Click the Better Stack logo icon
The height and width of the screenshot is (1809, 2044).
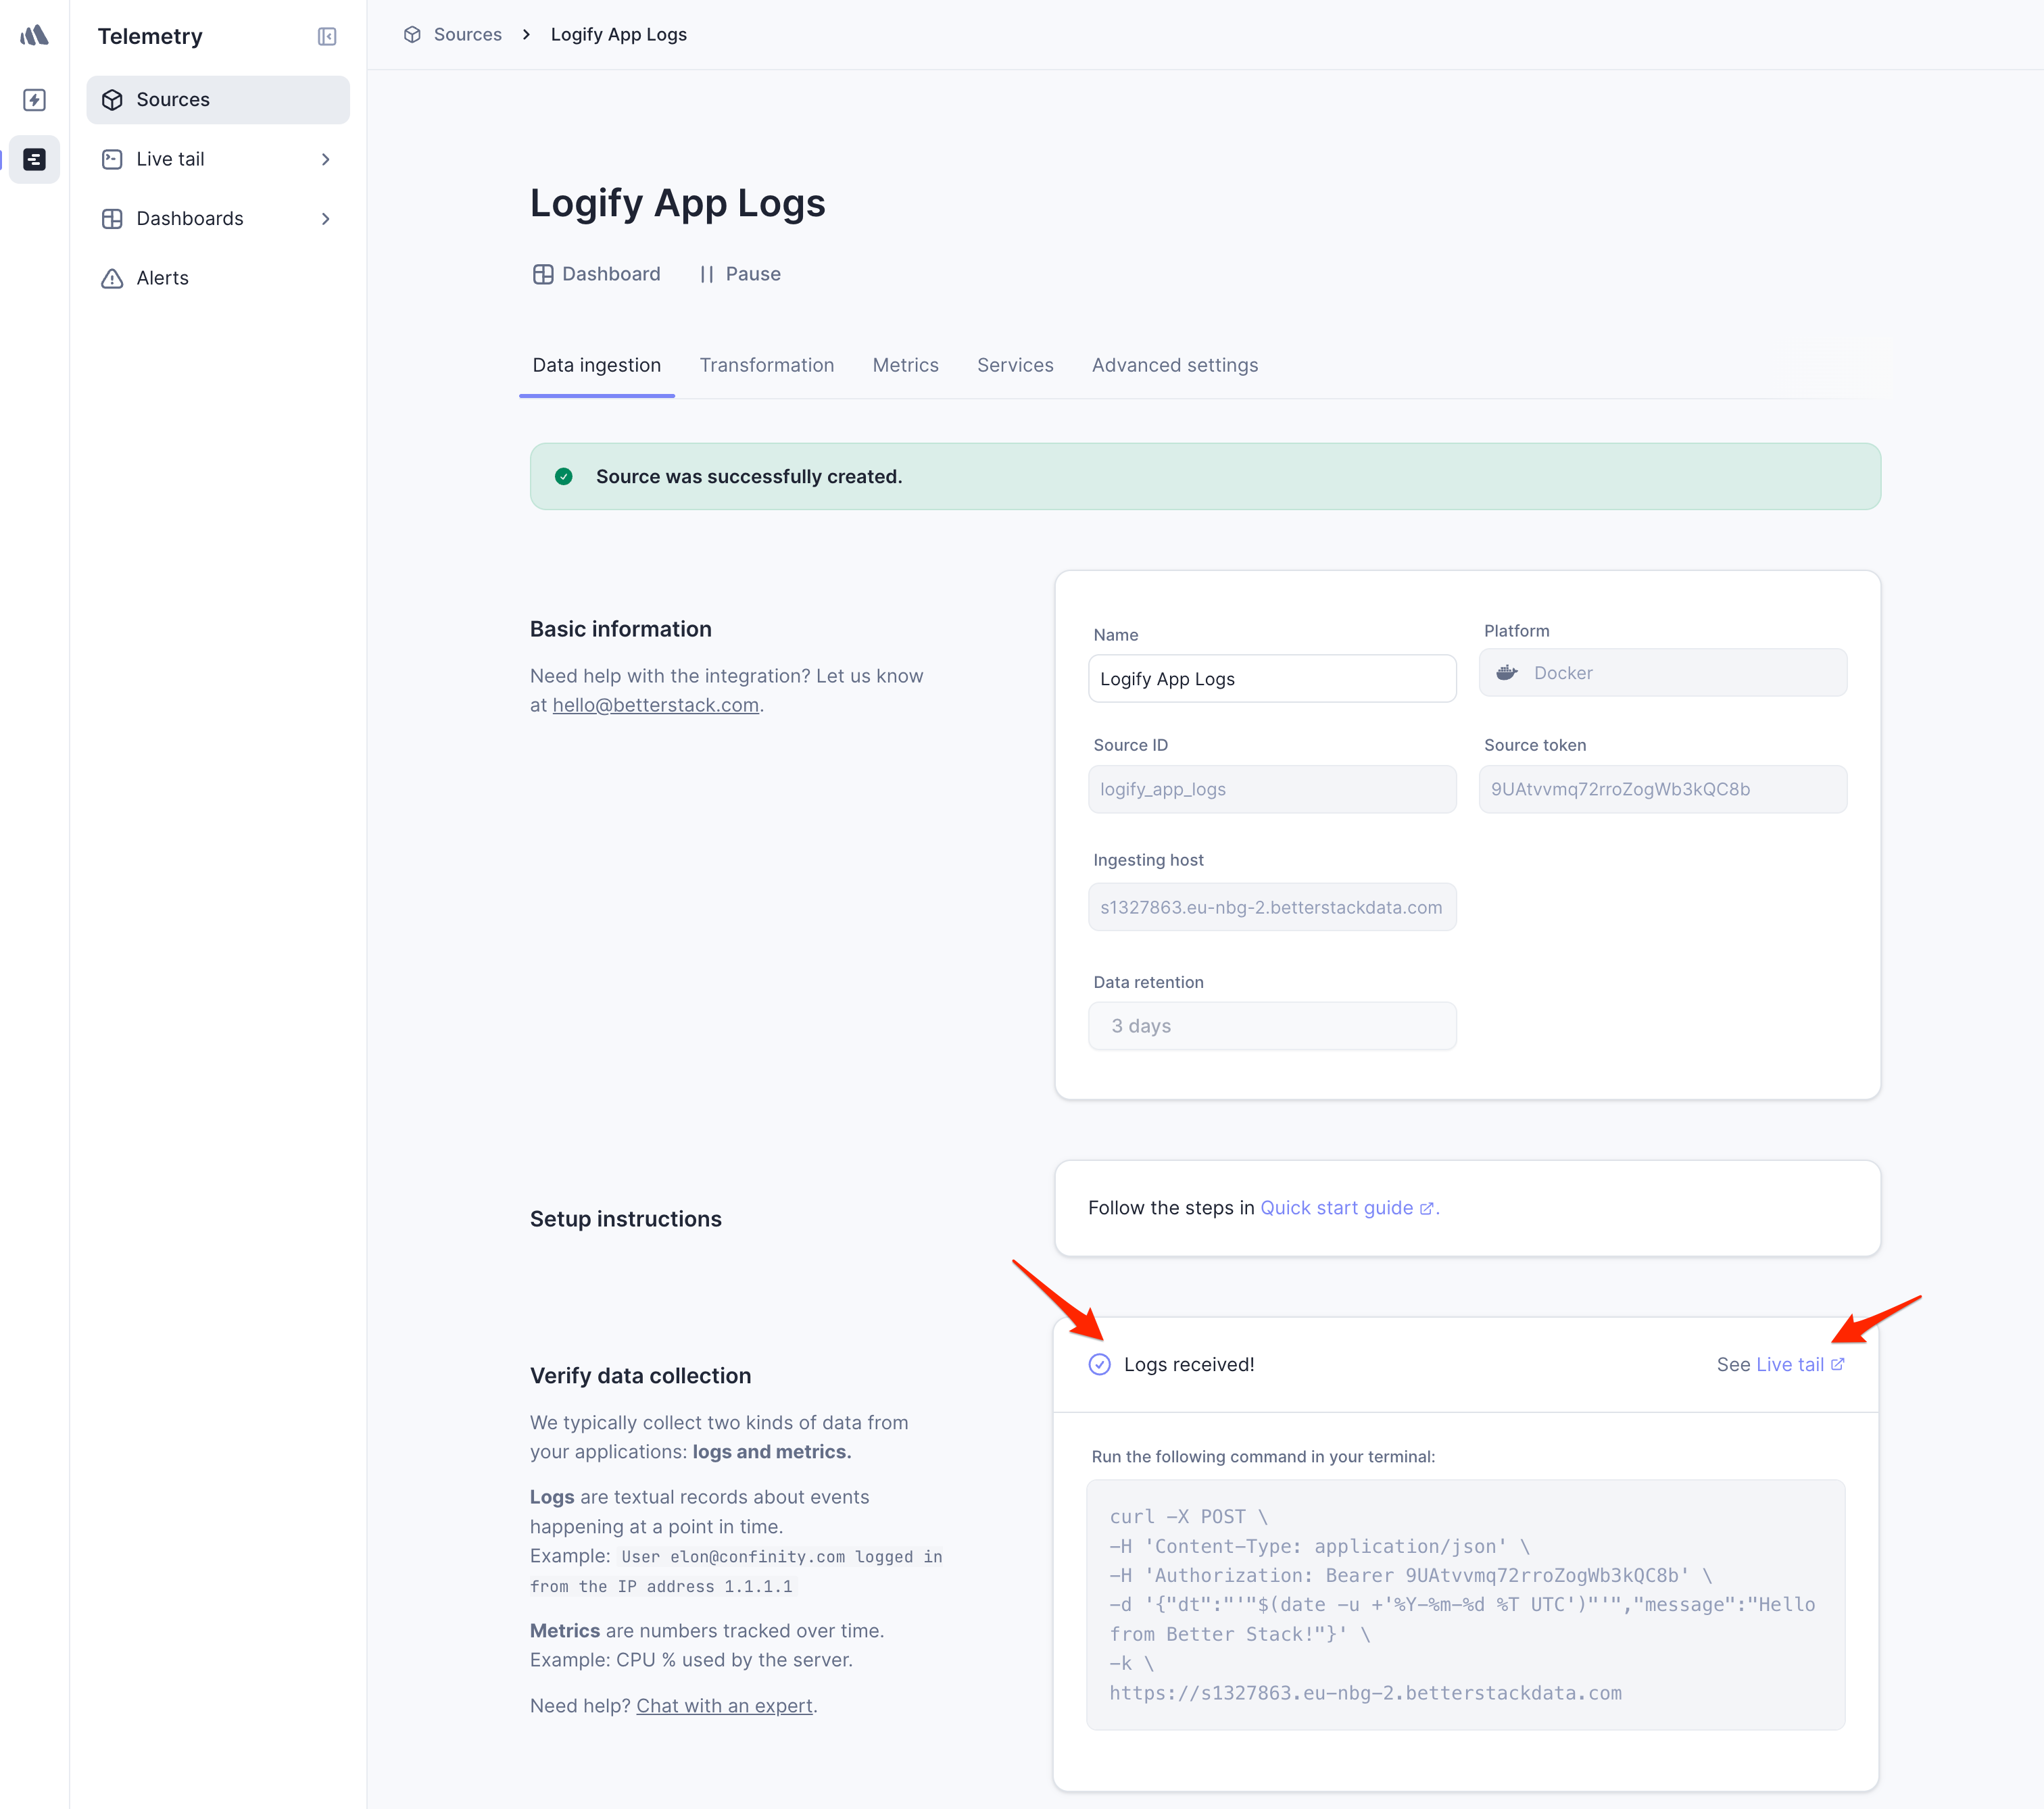pos(33,36)
